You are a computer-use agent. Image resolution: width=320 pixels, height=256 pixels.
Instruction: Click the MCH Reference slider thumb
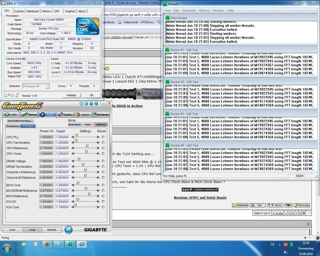click(89, 194)
